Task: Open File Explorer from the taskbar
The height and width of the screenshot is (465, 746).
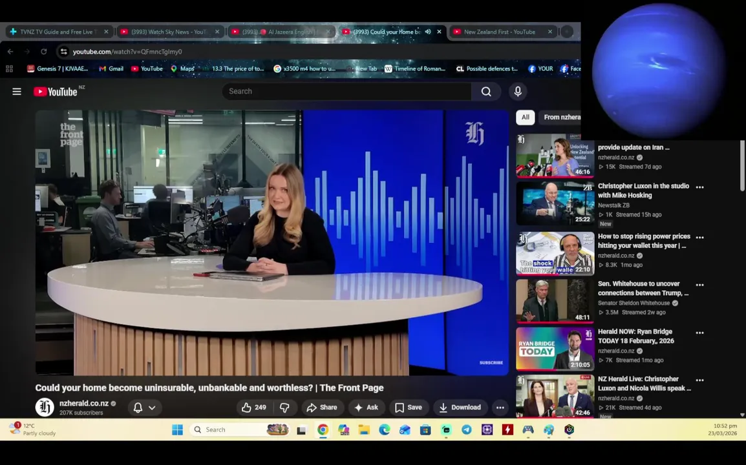Action: pyautogui.click(x=364, y=430)
